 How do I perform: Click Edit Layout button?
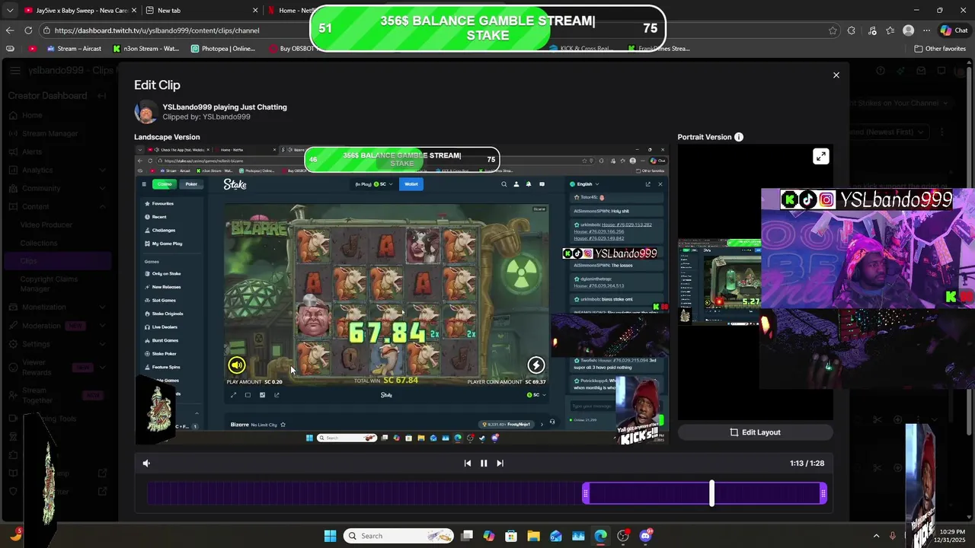point(755,432)
